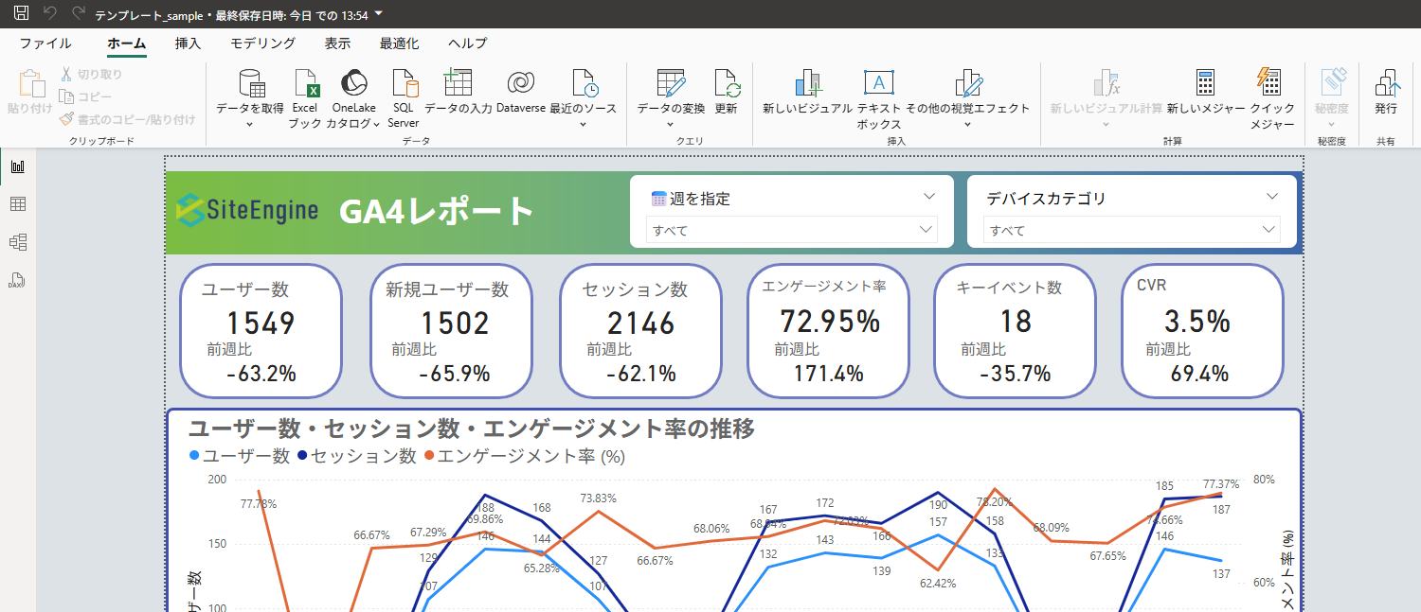Select the セッション数 card value 2146
Screen dimensions: 1421x612
click(x=640, y=323)
